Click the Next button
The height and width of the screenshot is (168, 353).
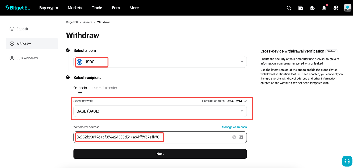click(160, 154)
